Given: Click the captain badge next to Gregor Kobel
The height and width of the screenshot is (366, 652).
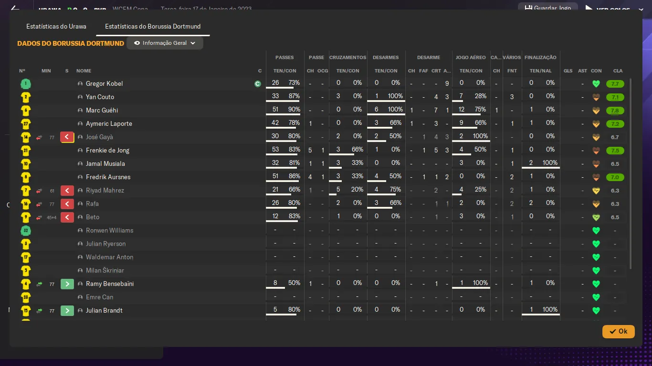Looking at the screenshot, I should (258, 84).
